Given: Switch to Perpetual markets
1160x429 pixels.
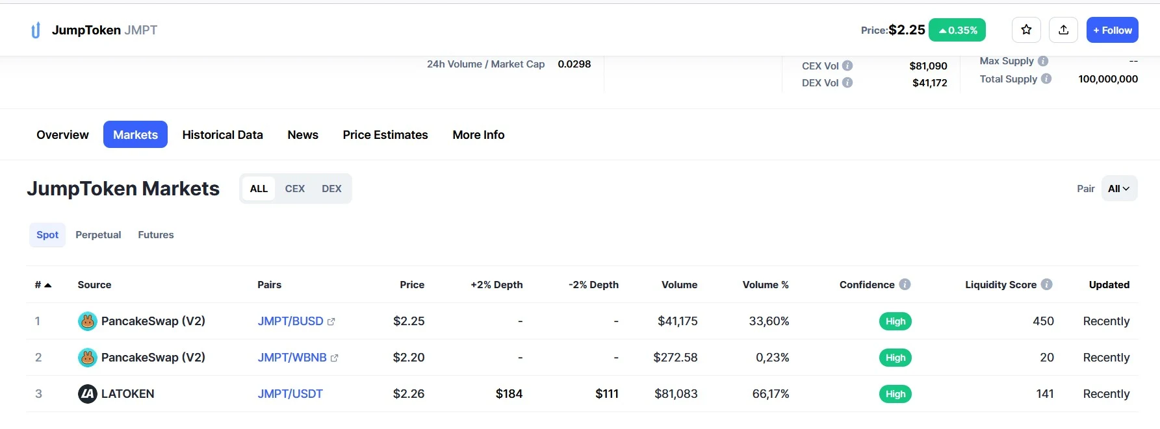Looking at the screenshot, I should pyautogui.click(x=98, y=235).
